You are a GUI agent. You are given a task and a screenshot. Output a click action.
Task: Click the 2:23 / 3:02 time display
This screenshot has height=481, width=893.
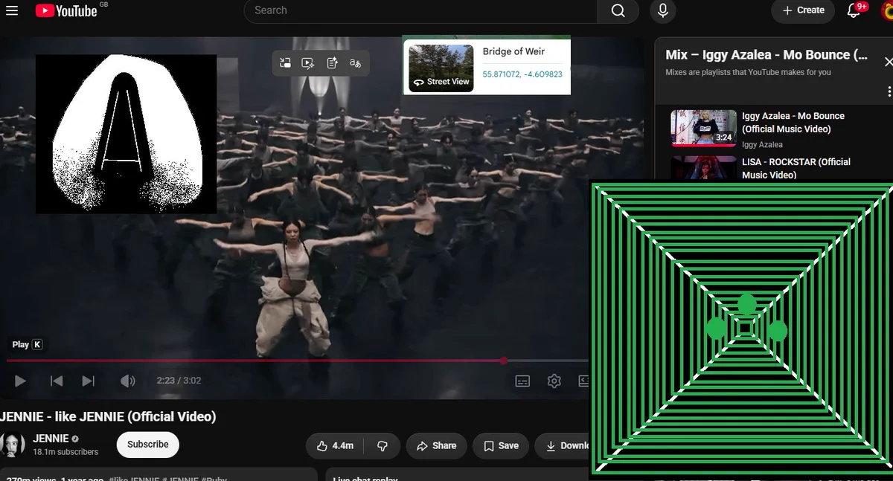[x=179, y=381]
